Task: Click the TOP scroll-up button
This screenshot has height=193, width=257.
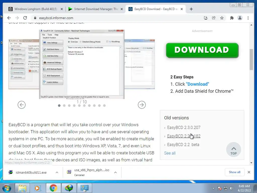Action: (x=234, y=150)
